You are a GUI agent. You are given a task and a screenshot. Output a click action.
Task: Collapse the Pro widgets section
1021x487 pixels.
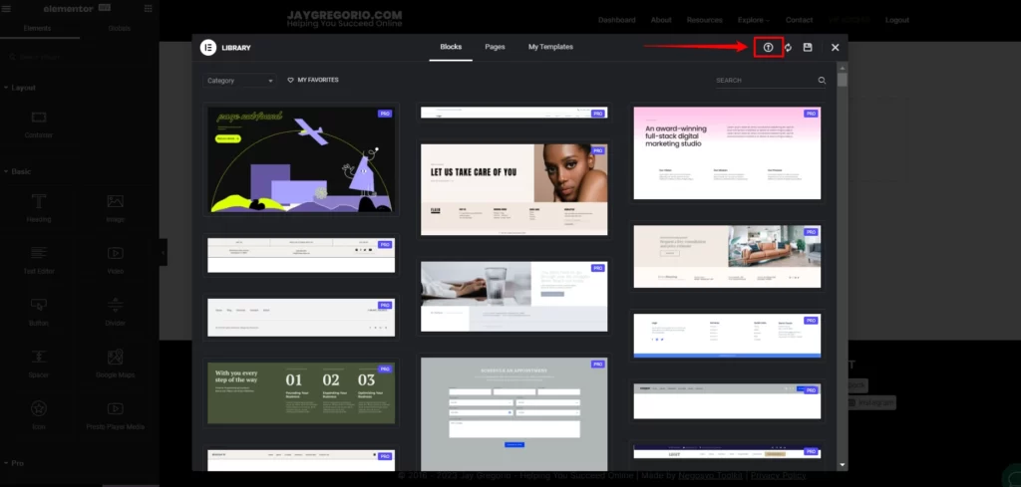[x=15, y=463]
